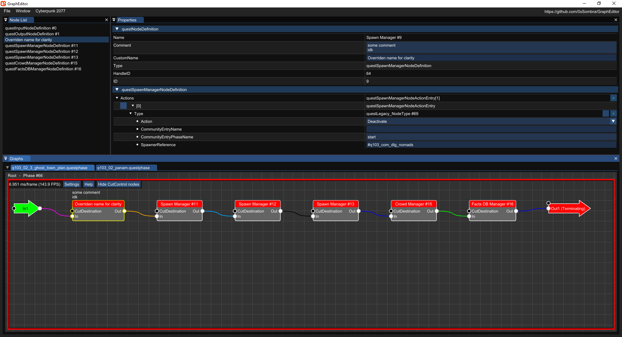Select the Properties tab
The image size is (622, 337).
(130, 20)
